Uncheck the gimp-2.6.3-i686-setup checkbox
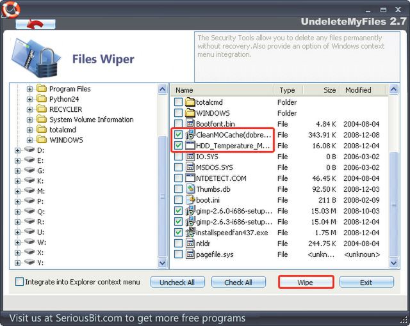This screenshot has width=410, height=326. pyautogui.click(x=178, y=222)
